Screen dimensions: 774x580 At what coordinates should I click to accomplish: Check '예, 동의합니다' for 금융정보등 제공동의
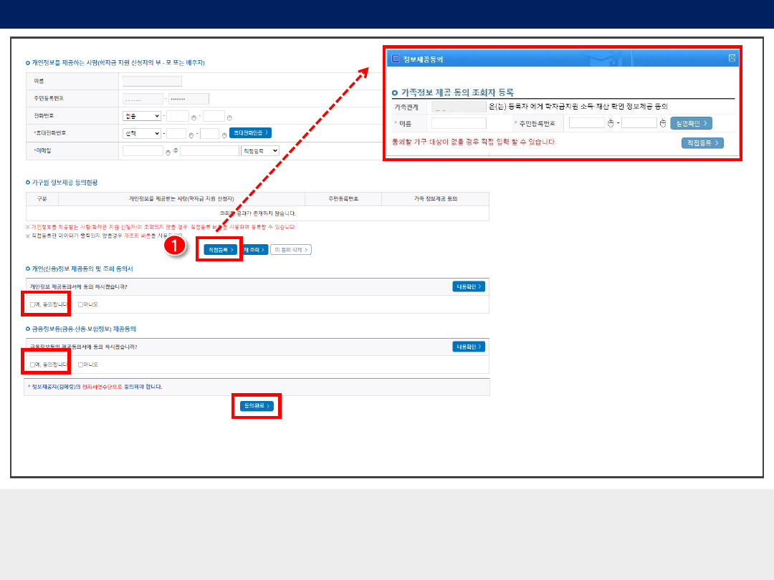(x=33, y=364)
